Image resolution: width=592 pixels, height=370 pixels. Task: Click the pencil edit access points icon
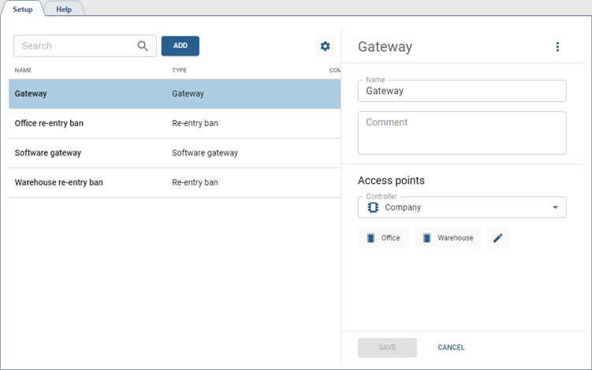[x=497, y=238]
